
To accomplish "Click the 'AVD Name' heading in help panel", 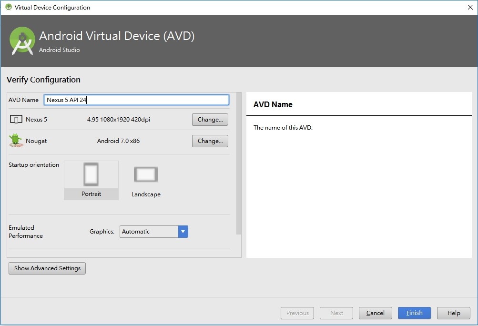I will pos(273,104).
